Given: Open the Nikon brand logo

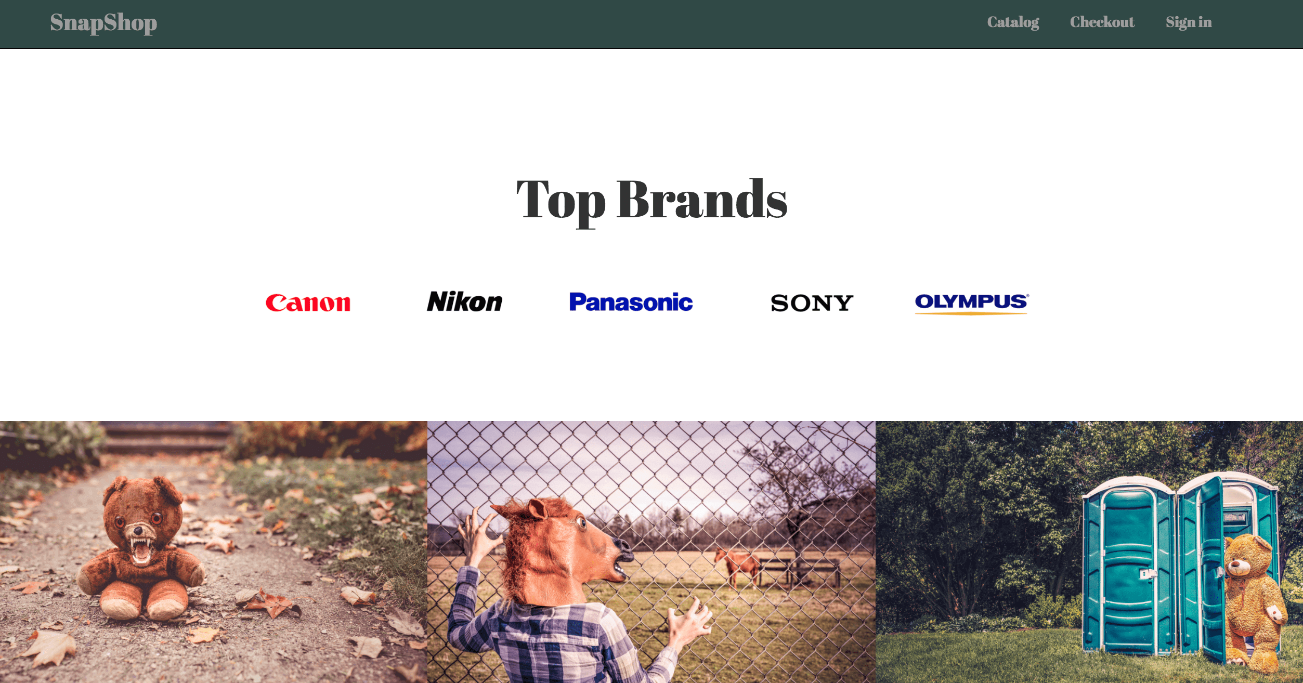Looking at the screenshot, I should coord(464,301).
